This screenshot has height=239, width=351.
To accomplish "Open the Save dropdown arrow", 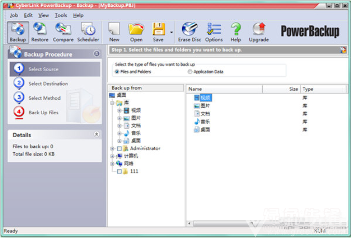I will pos(171,32).
